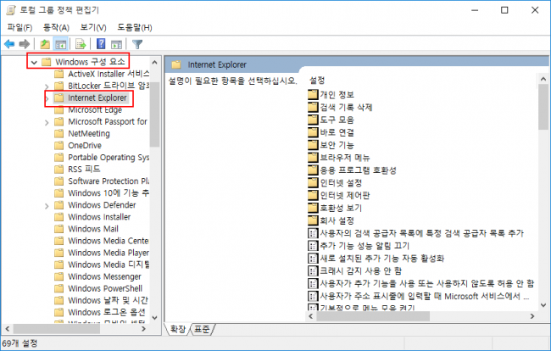Select the 추가 기능 성능 알림 끄기 policy
The height and width of the screenshot is (351, 551).
click(x=359, y=246)
